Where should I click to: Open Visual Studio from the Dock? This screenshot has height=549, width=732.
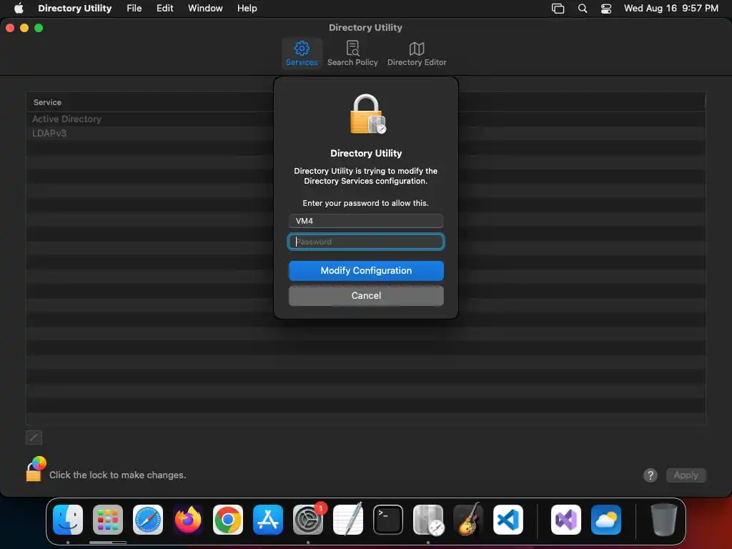(x=566, y=520)
